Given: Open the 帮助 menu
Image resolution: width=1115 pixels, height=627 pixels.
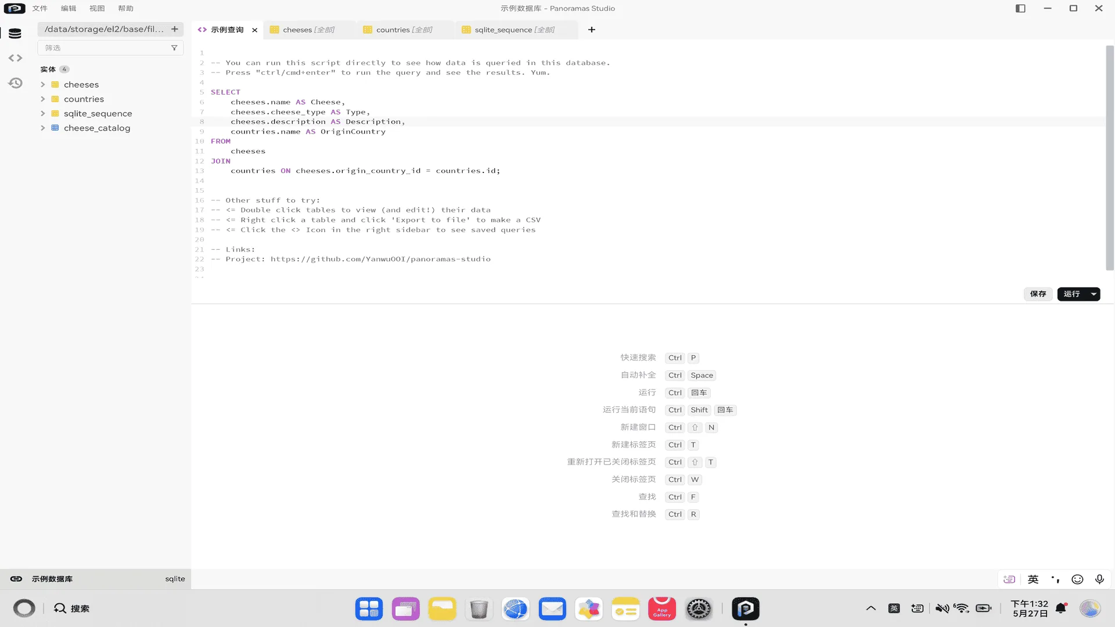Looking at the screenshot, I should tap(125, 8).
